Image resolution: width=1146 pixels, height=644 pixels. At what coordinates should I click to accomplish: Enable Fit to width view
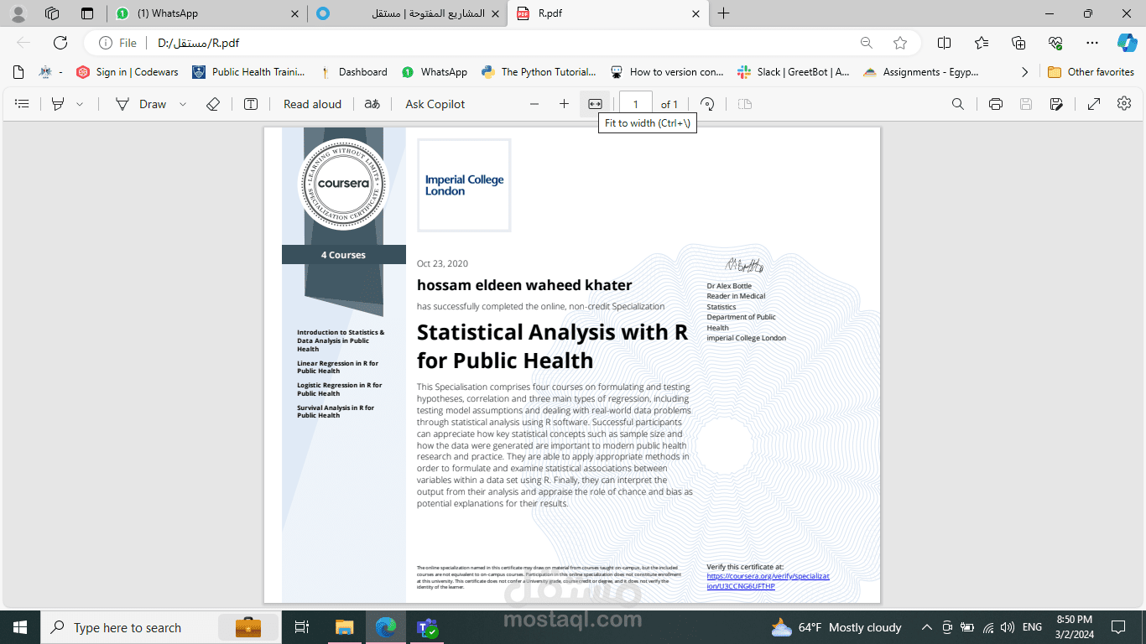coord(593,103)
